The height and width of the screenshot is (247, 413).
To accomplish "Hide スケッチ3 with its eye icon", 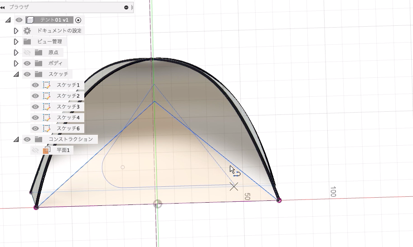I will click(35, 107).
